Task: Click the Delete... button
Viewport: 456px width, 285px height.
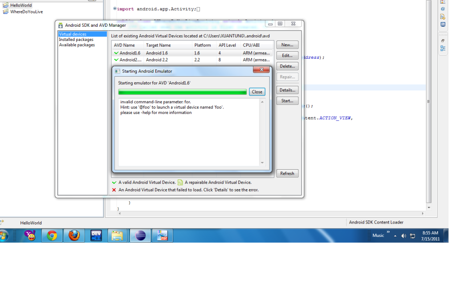Action: pos(287,66)
